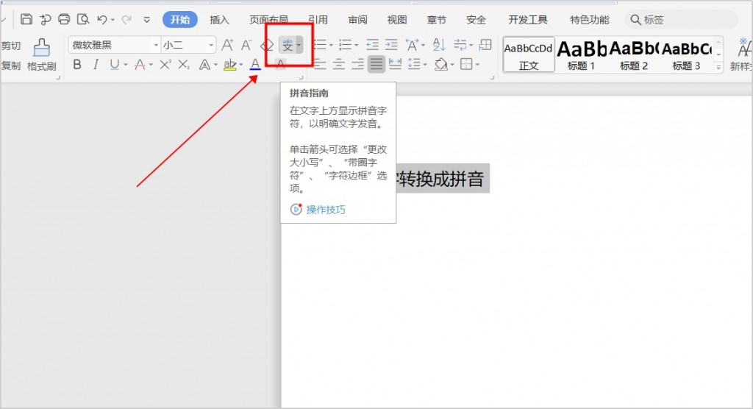
Task: Expand the Pinyin Guide dropdown arrow
Action: (x=299, y=46)
